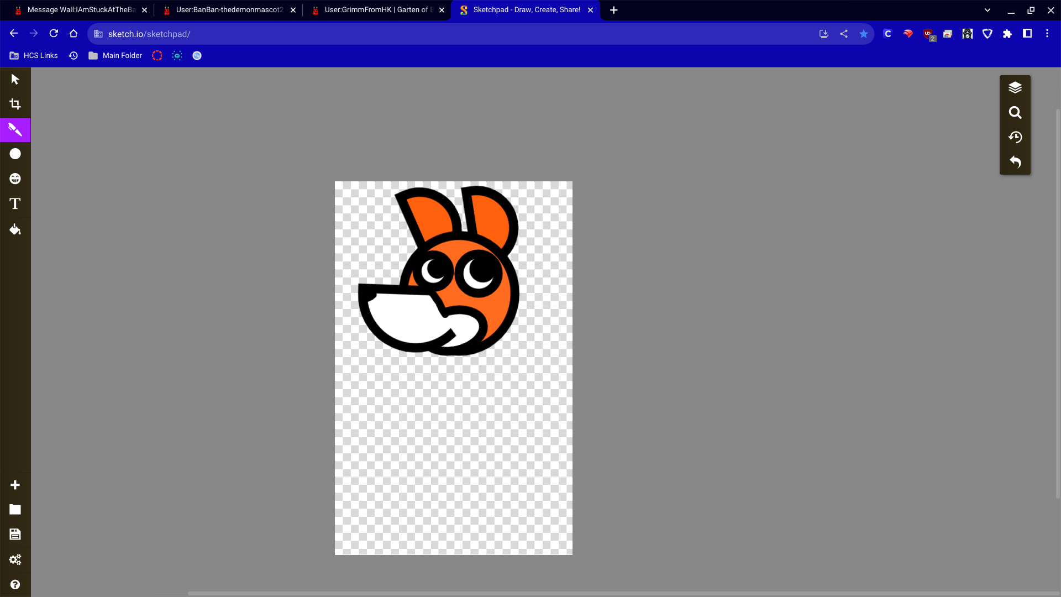This screenshot has height=597, width=1061.
Task: Undo the last sketch action
Action: pos(1015,162)
